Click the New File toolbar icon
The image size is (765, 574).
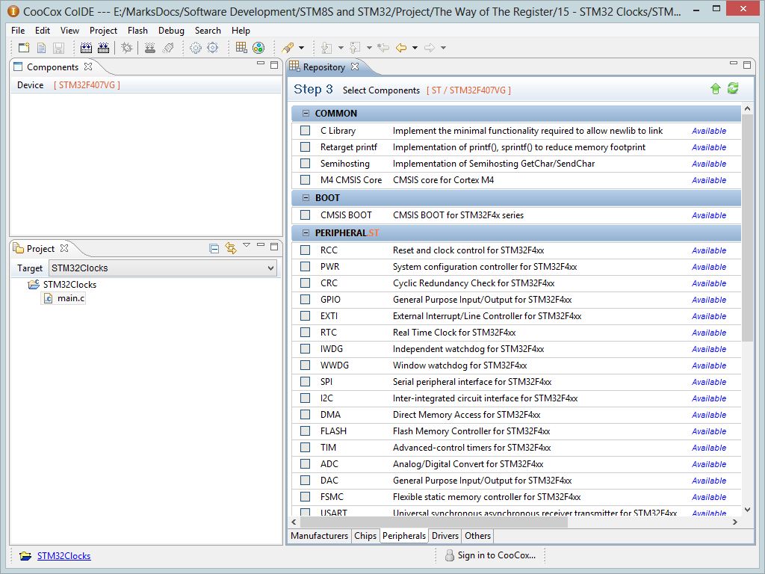42,48
